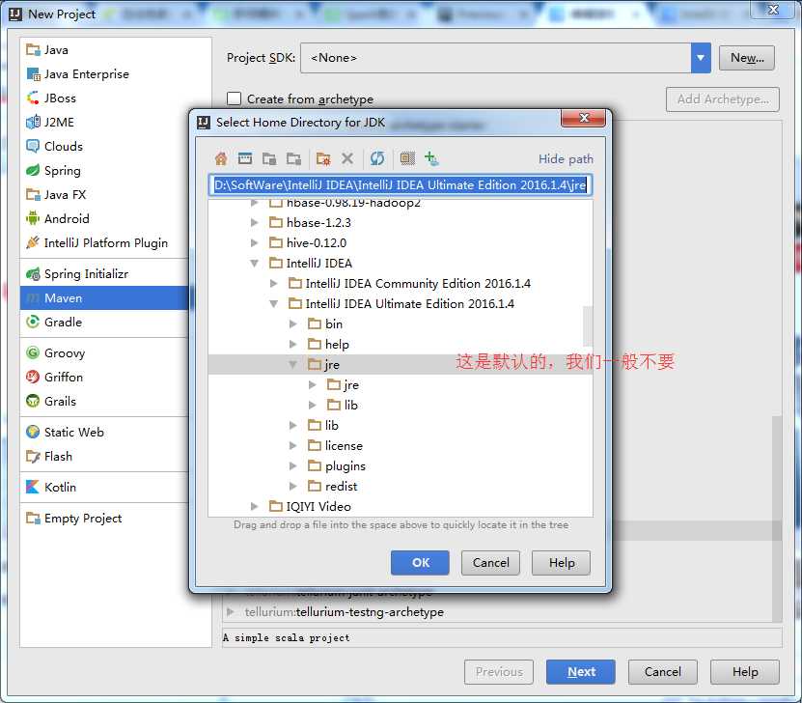Collapse IntelliJ IDEA Ultimate Edition folder
This screenshot has width=802, height=703.
click(274, 304)
